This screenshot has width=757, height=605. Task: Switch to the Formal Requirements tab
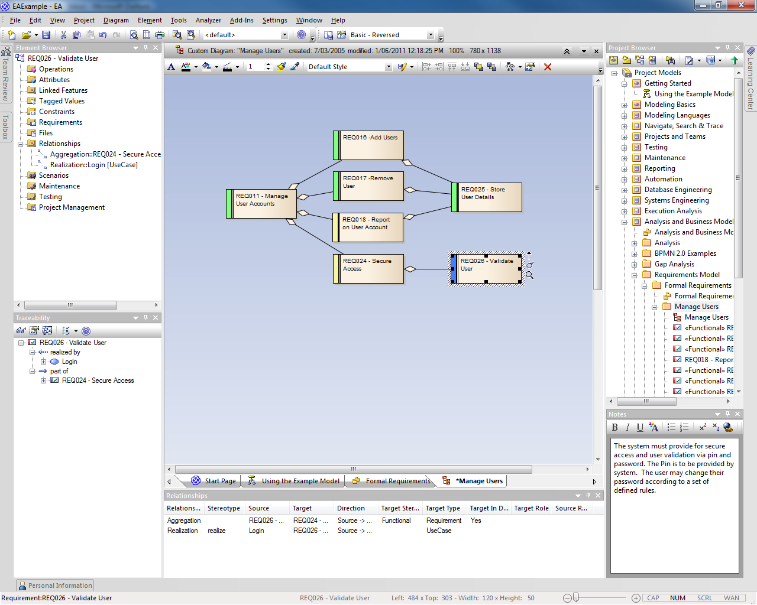pyautogui.click(x=397, y=481)
